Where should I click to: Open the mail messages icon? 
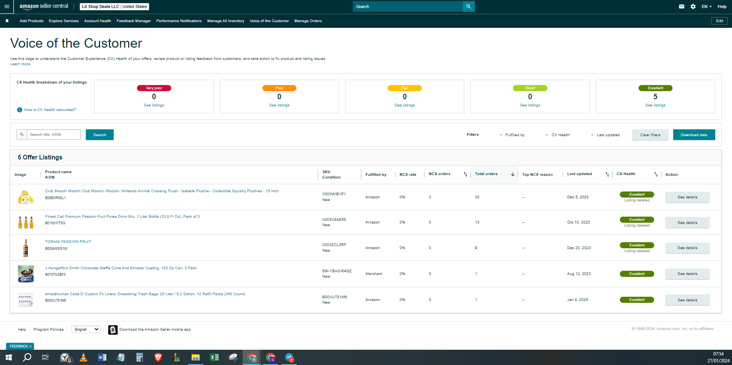pos(682,6)
